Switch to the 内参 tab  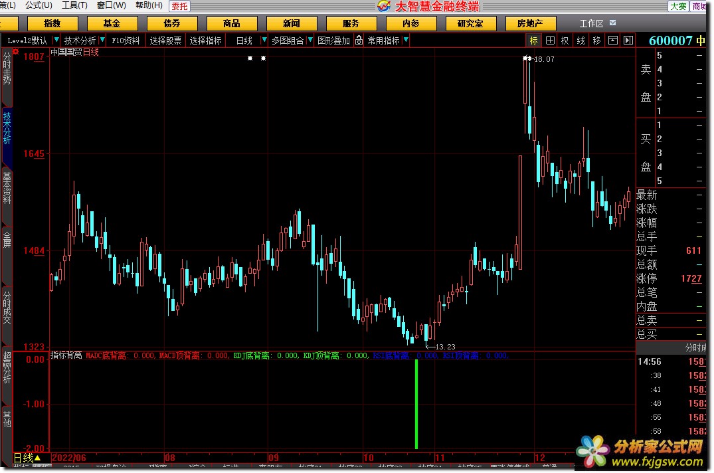(410, 23)
